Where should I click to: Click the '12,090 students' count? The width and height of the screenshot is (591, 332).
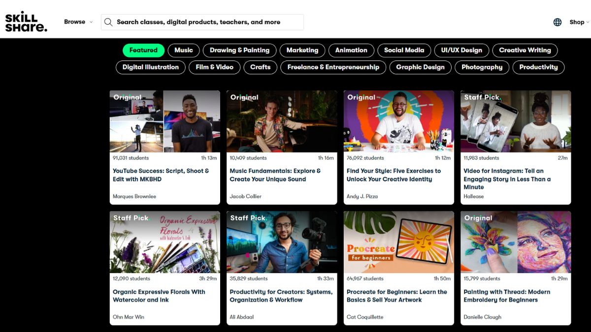131,279
